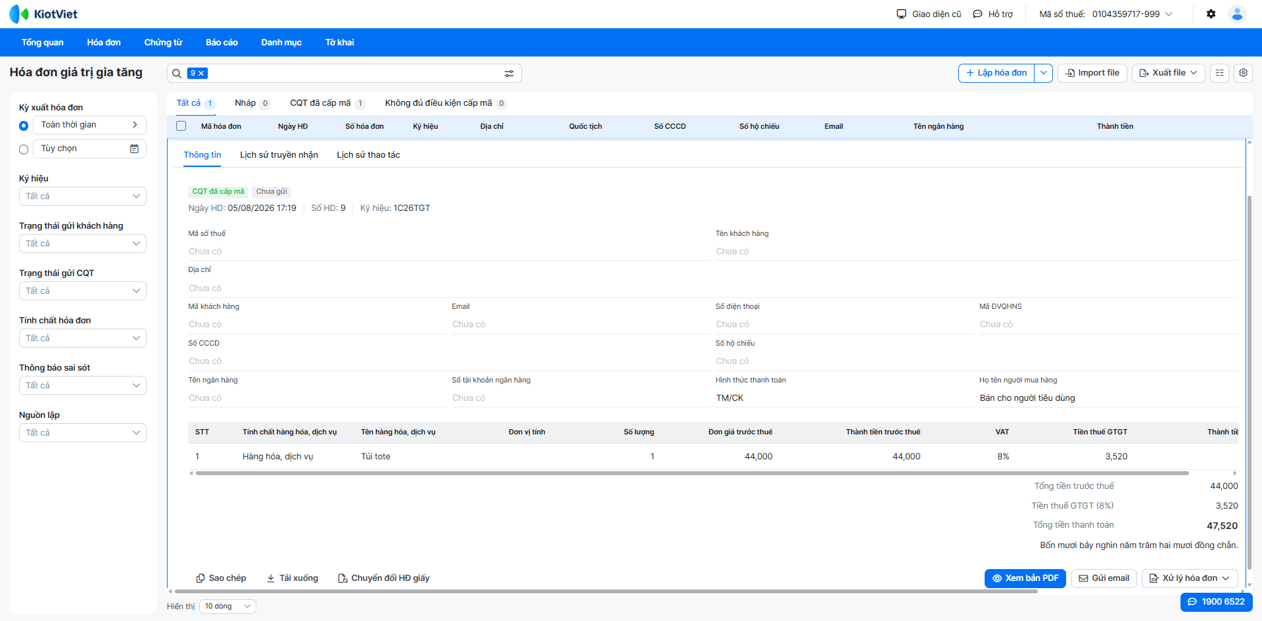Image resolution: width=1262 pixels, height=621 pixels.
Task: Click the Gửi email button
Action: point(1104,578)
